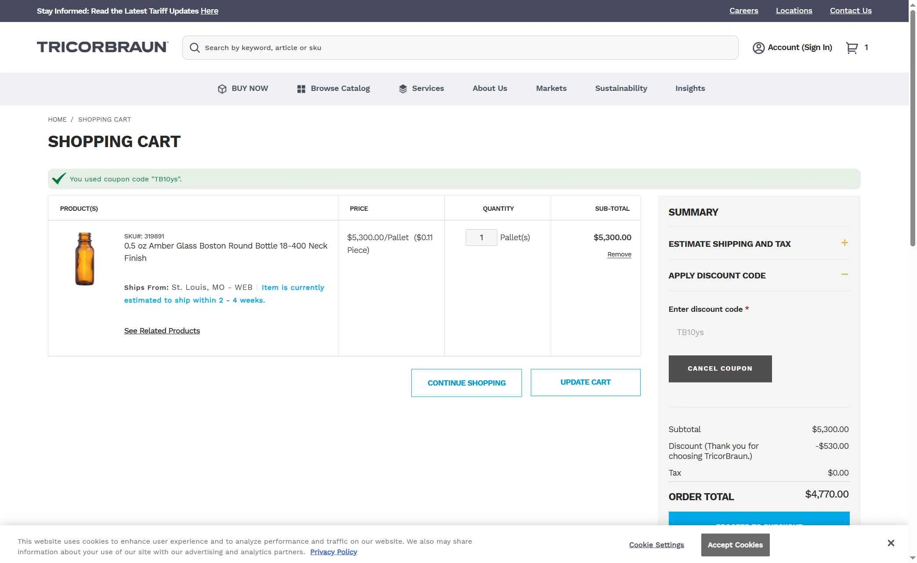Collapse Apply Discount Code minus icon

tap(845, 274)
